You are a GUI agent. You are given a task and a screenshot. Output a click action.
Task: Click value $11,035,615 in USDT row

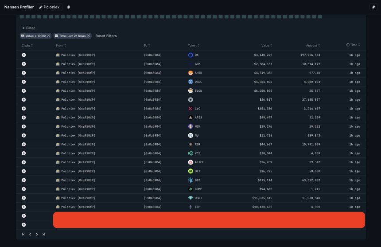pos(262,198)
